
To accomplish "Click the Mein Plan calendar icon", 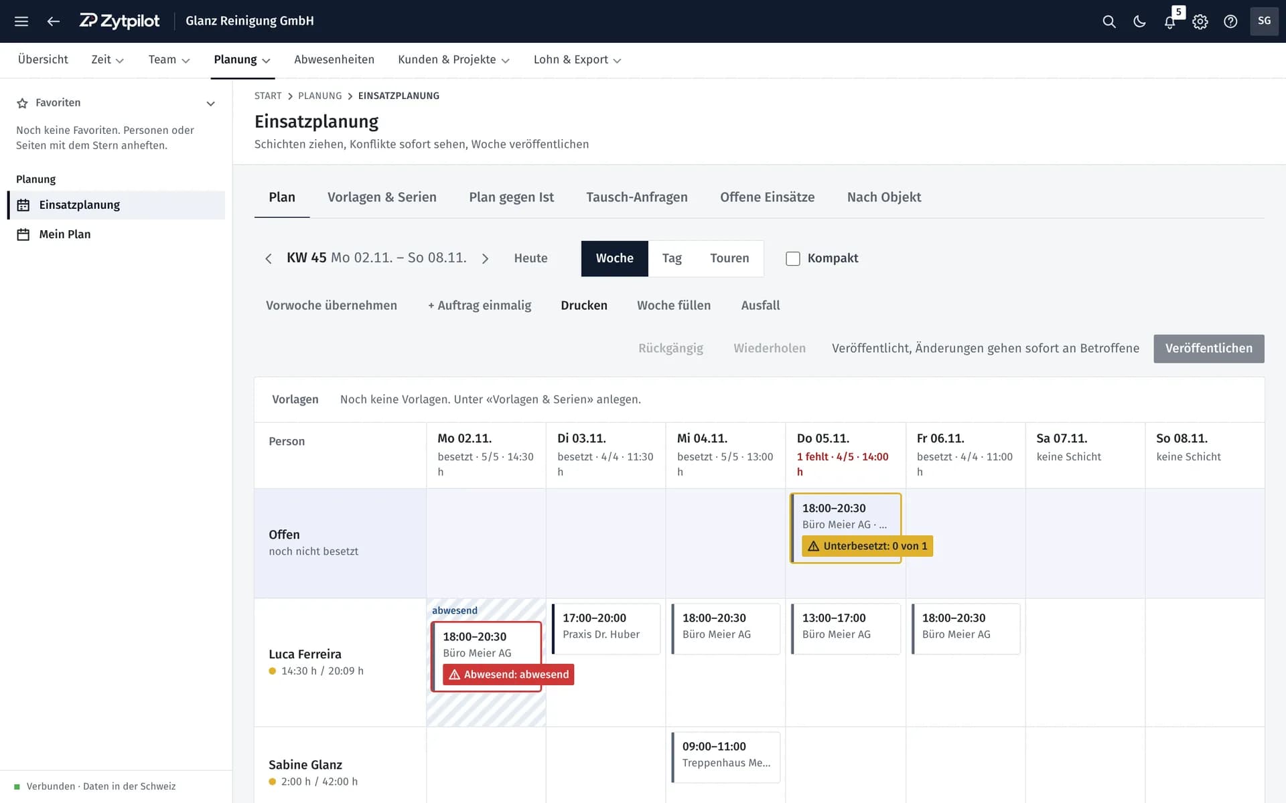I will point(23,234).
